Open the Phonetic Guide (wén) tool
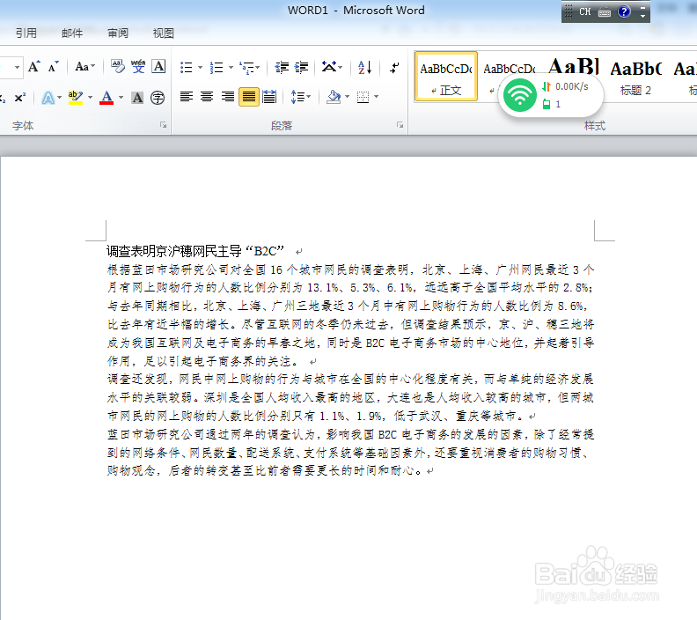 [x=138, y=67]
